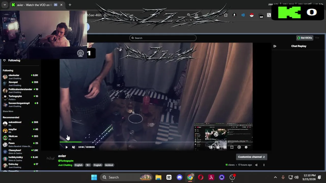Play the VOD with the play button
Viewport: 326px width, 183px height.
click(66, 147)
